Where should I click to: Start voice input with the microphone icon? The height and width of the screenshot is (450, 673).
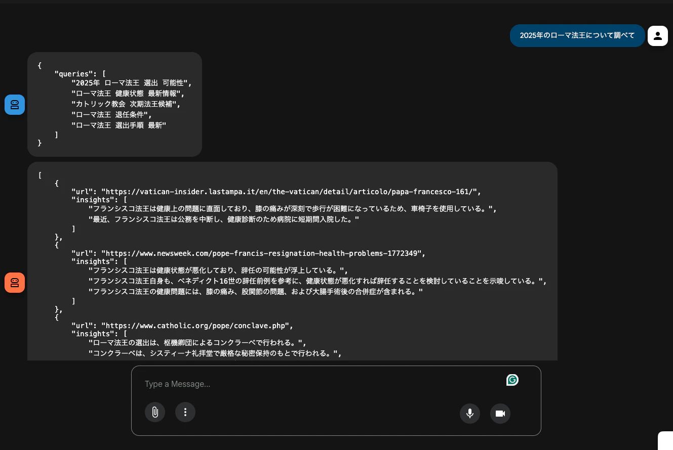click(x=470, y=414)
